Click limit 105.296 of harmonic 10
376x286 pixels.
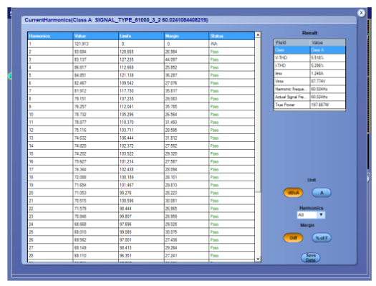pyautogui.click(x=127, y=115)
